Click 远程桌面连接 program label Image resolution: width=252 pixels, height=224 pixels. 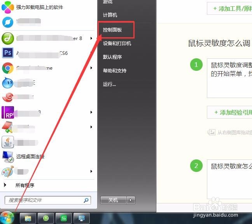[x=30, y=156]
